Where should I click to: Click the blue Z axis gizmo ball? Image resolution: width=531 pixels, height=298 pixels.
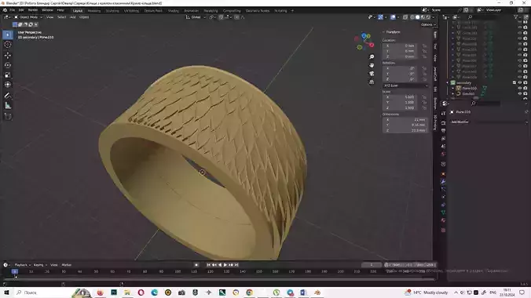(x=364, y=35)
